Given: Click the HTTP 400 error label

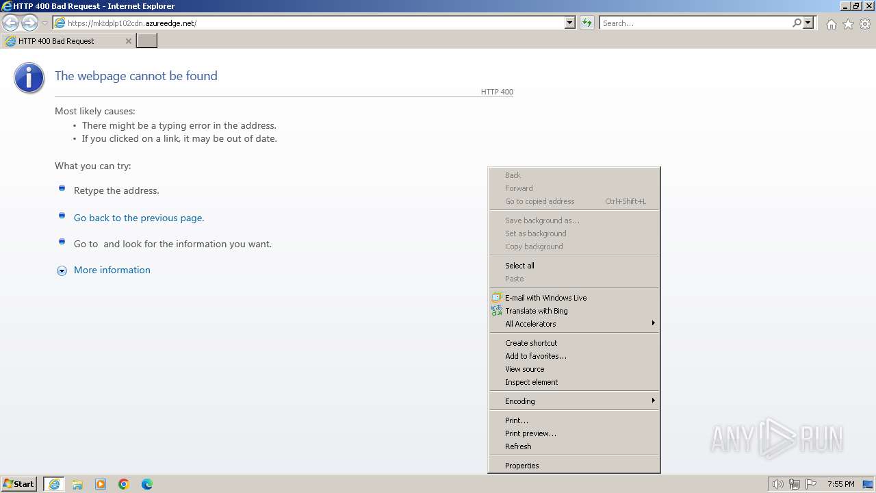Looking at the screenshot, I should pos(497,92).
